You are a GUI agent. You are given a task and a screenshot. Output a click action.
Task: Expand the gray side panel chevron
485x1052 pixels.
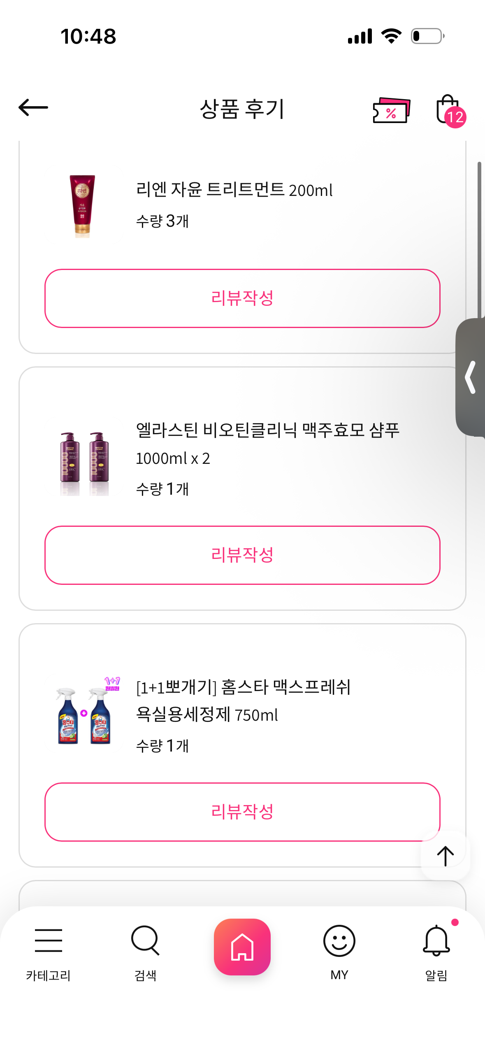click(x=471, y=377)
